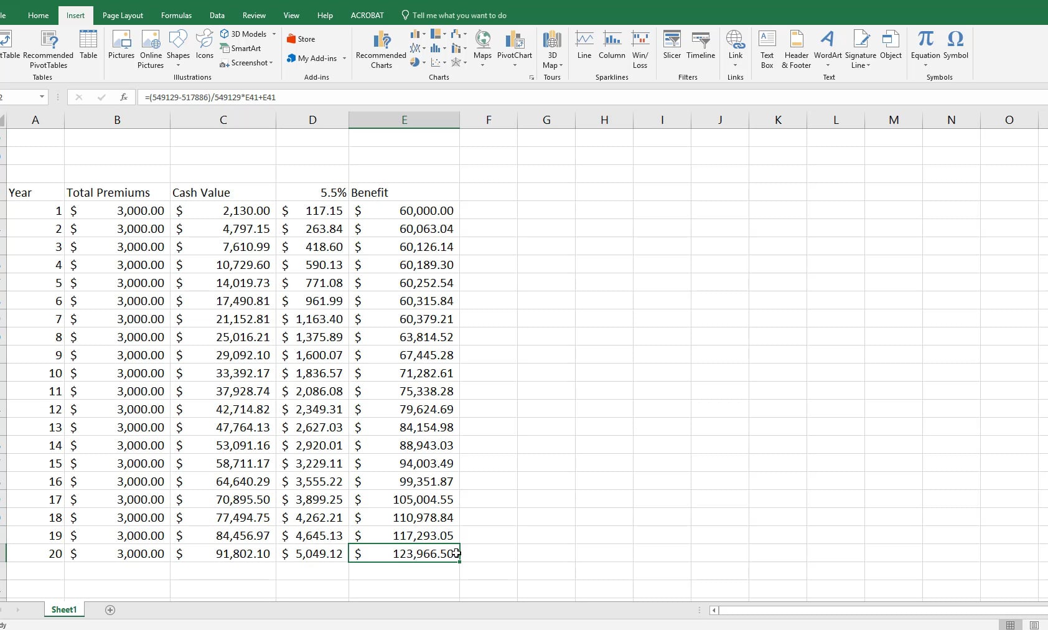Insert a Line sparkline
The width and height of the screenshot is (1048, 630).
pos(584,45)
